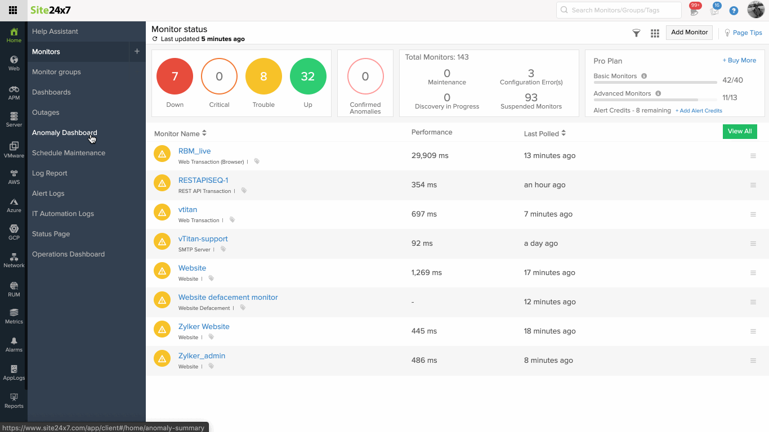This screenshot has width=769, height=432.
Task: Click the red Down status circle
Action: click(175, 76)
